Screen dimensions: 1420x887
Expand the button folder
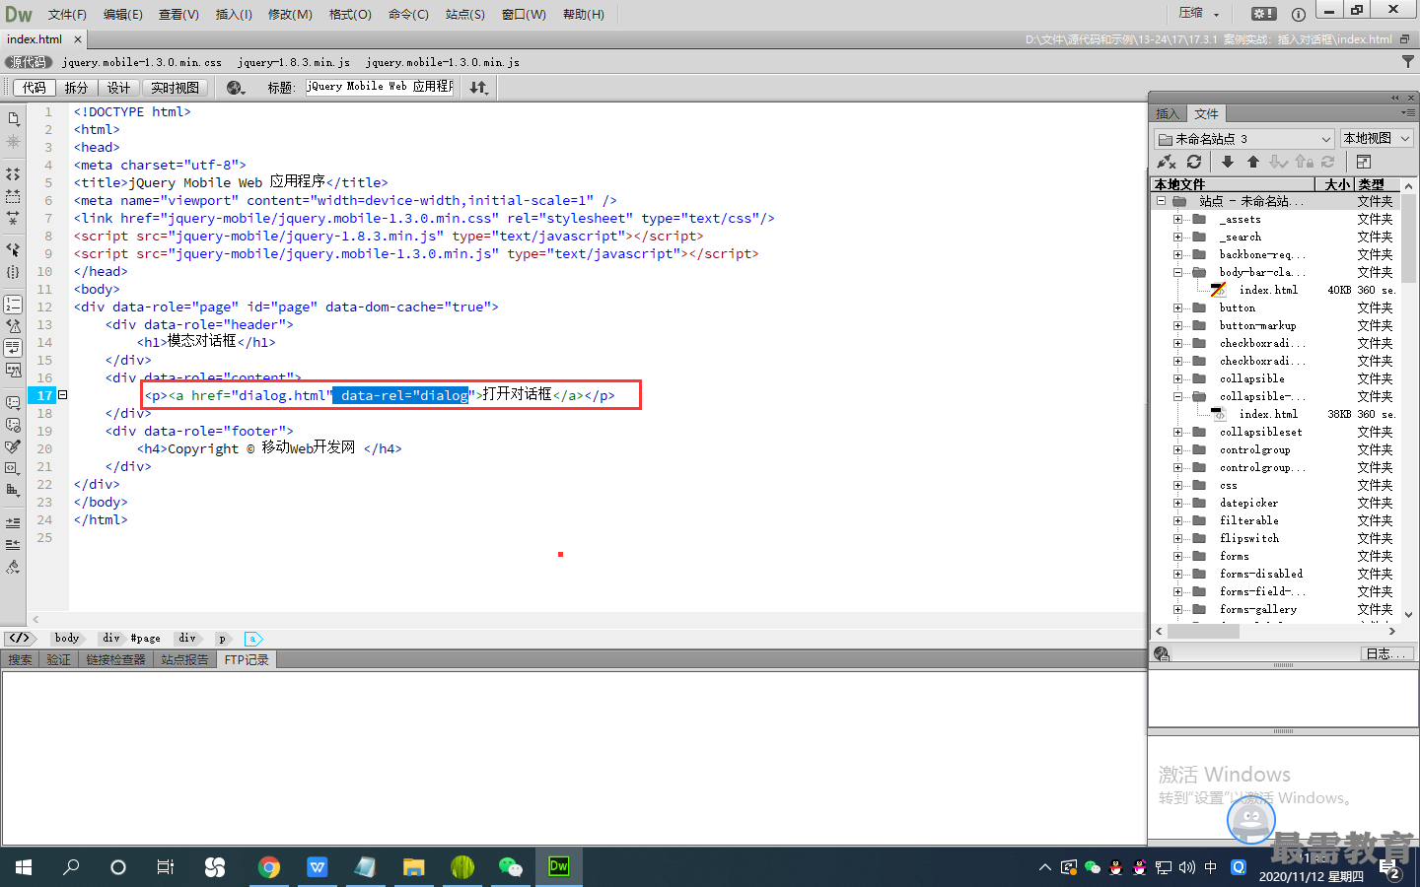1177,308
